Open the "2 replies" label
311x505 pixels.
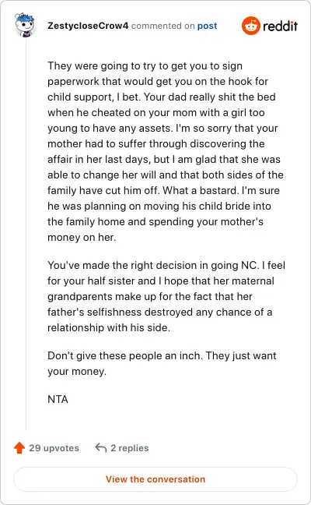tap(130, 448)
